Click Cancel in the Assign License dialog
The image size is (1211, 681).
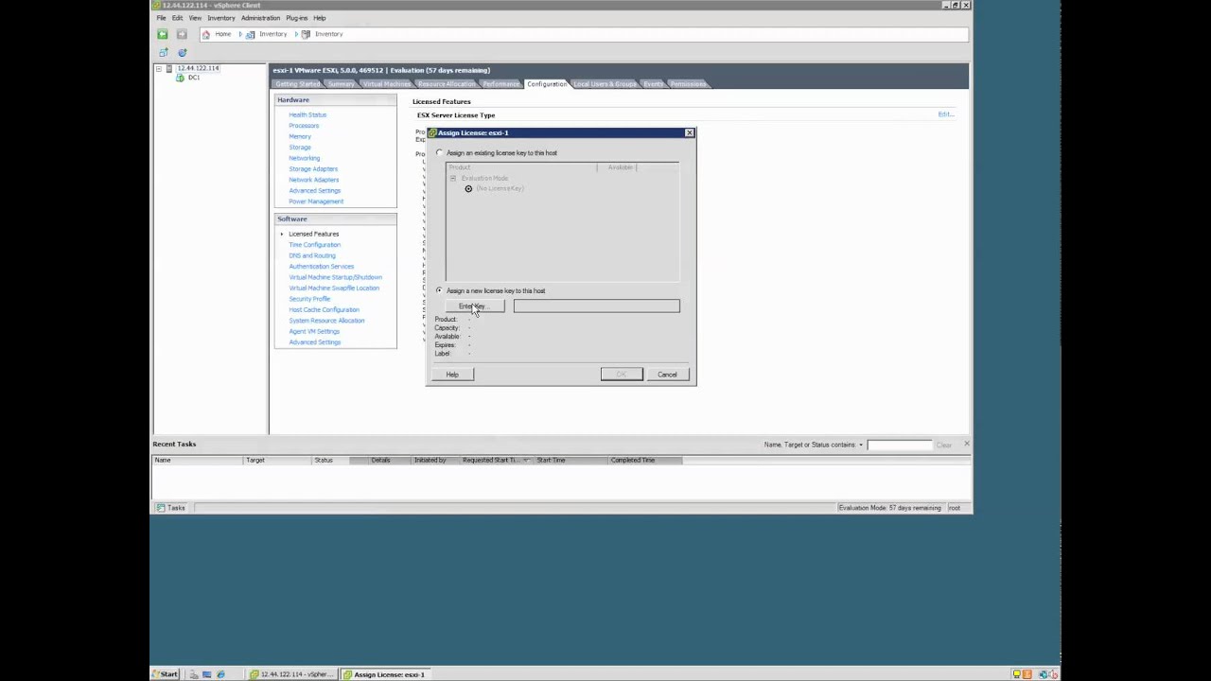[x=667, y=375]
